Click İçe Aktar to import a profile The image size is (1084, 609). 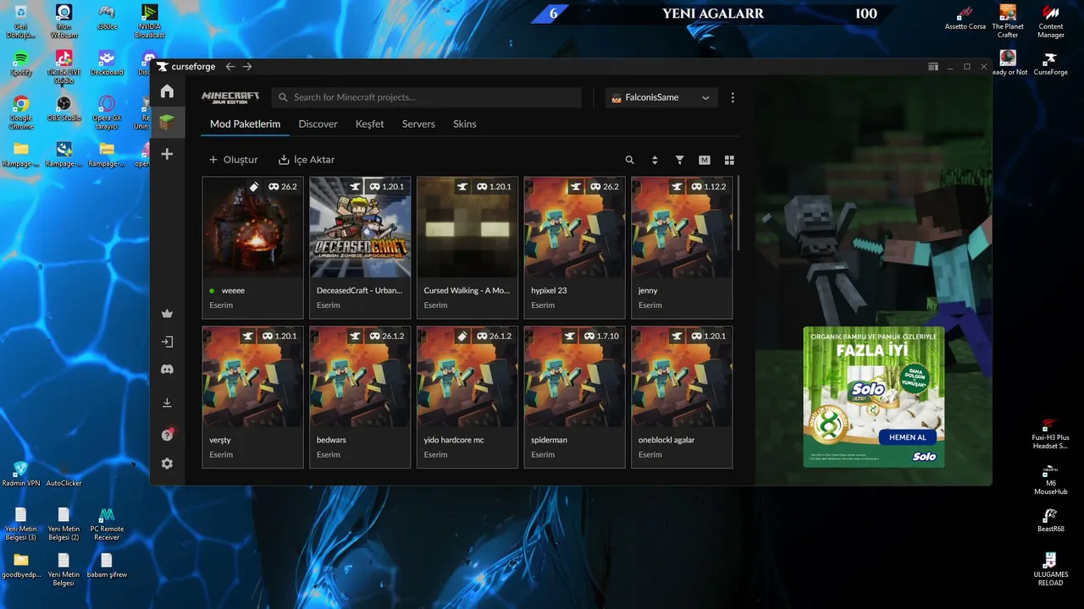(307, 160)
